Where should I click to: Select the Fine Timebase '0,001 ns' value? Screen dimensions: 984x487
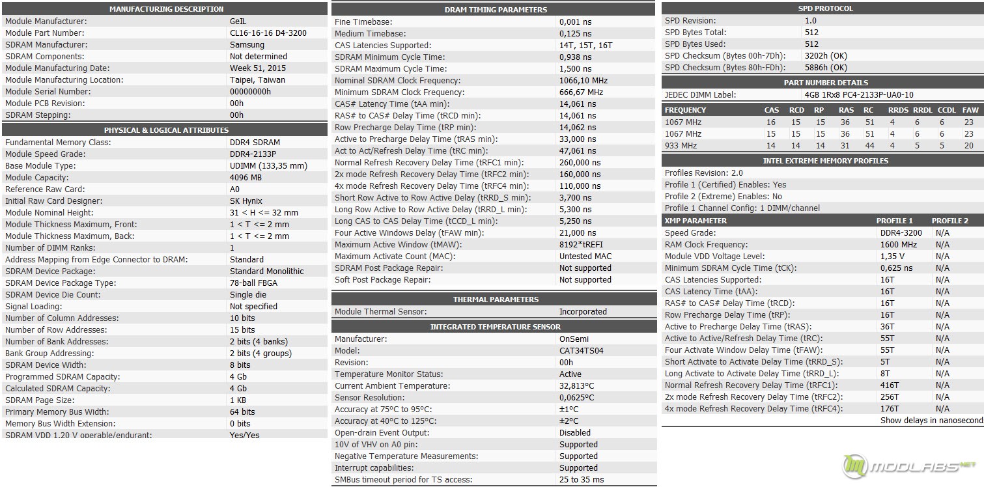point(576,22)
